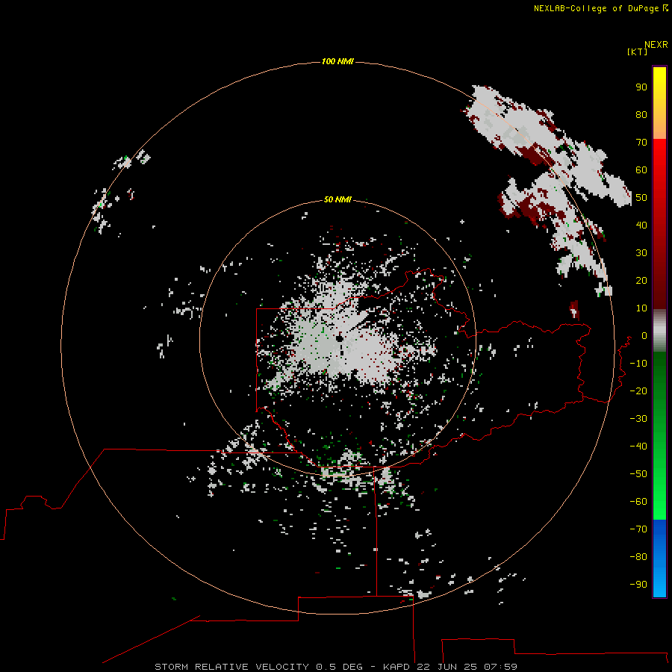Click the 0 value on velocity scale
This screenshot has height=672, width=672.
click(x=644, y=336)
